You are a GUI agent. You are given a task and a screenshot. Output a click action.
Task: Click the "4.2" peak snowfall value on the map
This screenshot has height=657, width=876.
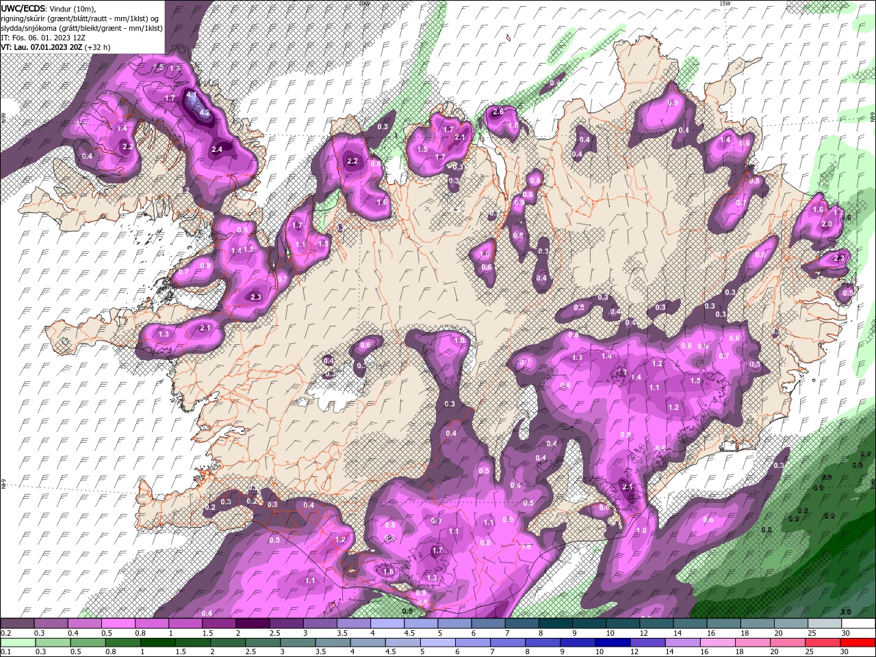203,113
